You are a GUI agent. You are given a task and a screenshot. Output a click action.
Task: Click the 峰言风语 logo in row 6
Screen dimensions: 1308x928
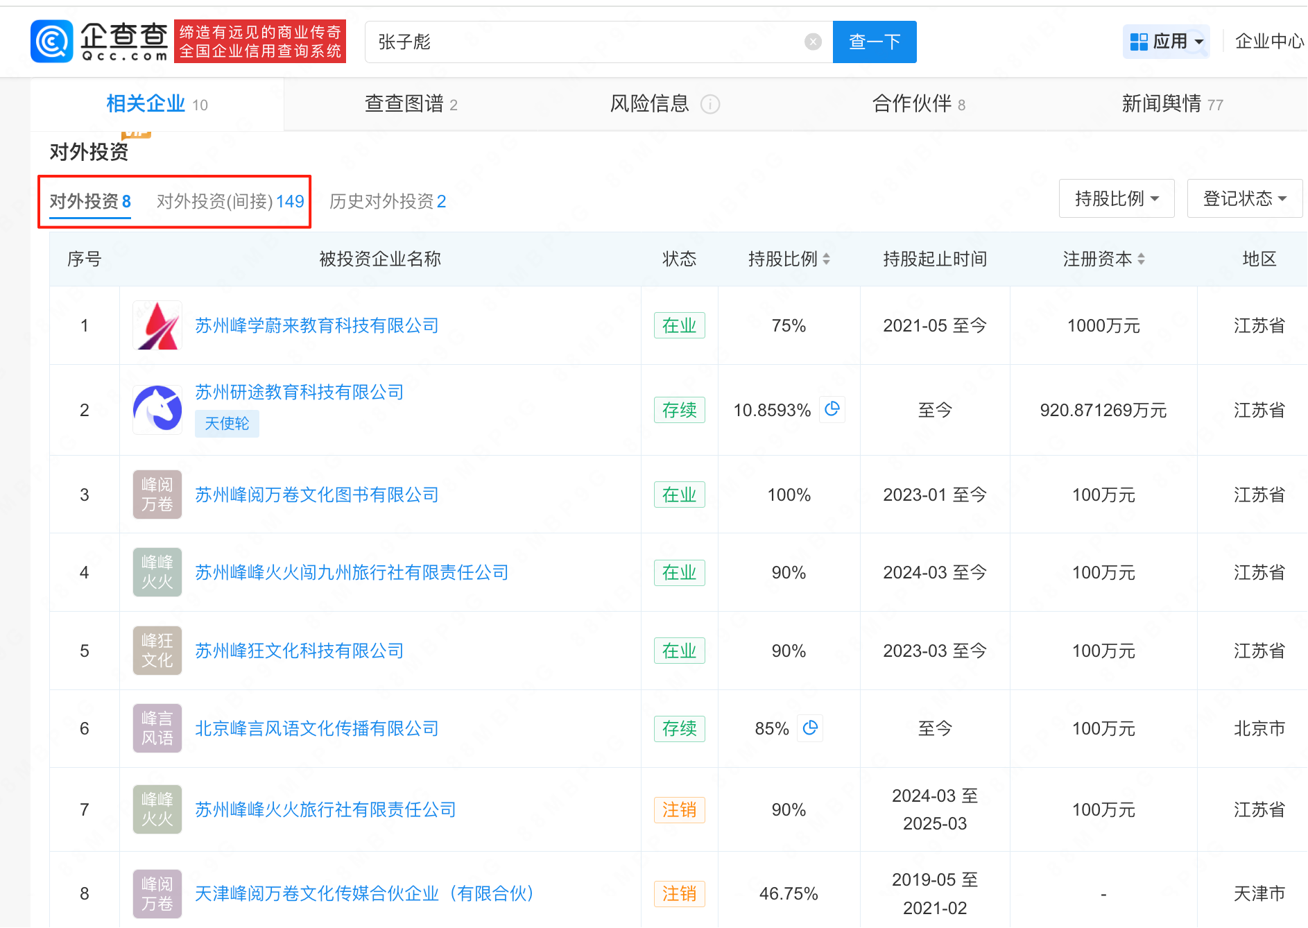click(x=157, y=728)
